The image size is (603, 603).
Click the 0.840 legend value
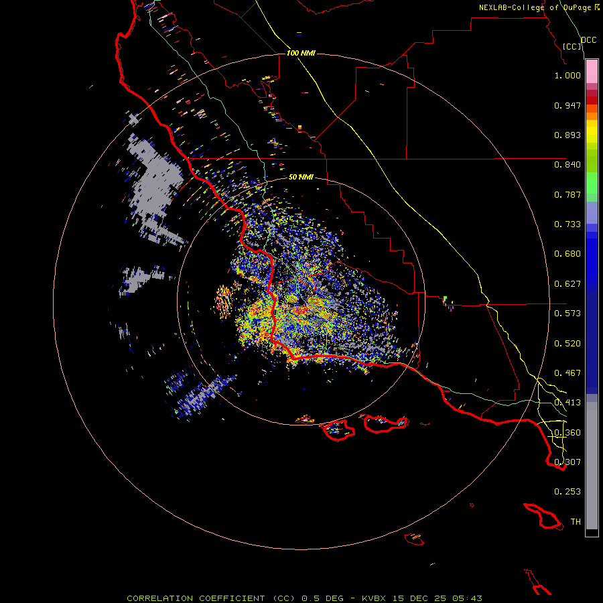[x=567, y=165]
